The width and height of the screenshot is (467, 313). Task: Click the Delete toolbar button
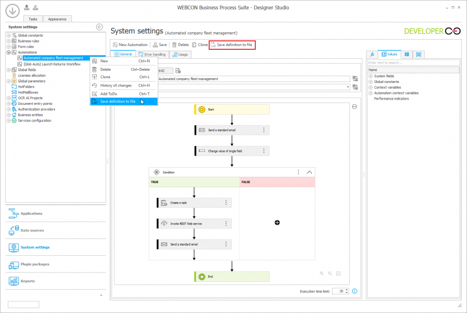pos(180,45)
